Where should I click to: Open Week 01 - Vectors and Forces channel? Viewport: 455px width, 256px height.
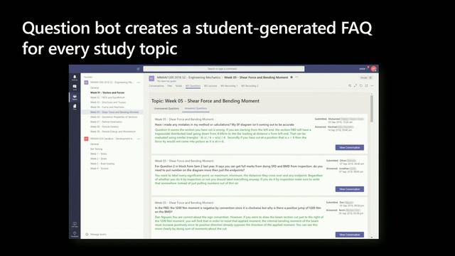[107, 92]
